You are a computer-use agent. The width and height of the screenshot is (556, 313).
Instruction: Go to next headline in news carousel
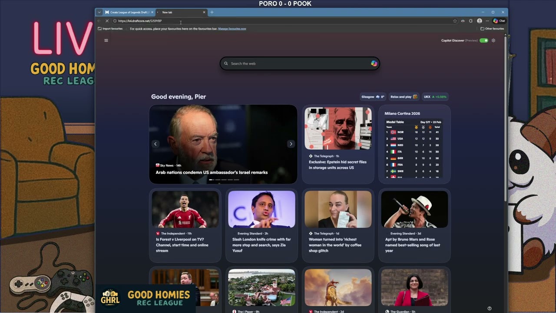click(291, 144)
